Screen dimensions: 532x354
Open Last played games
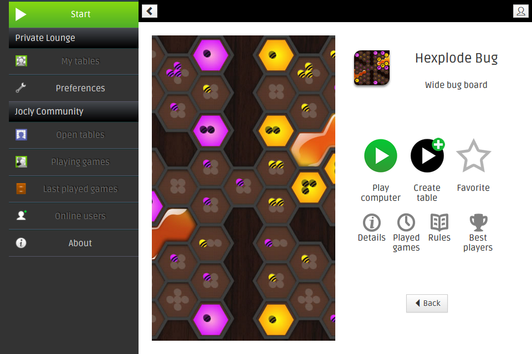pyautogui.click(x=74, y=189)
